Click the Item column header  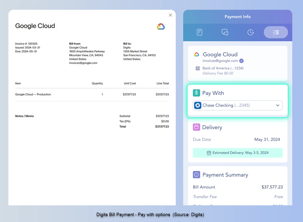[x=18, y=83]
